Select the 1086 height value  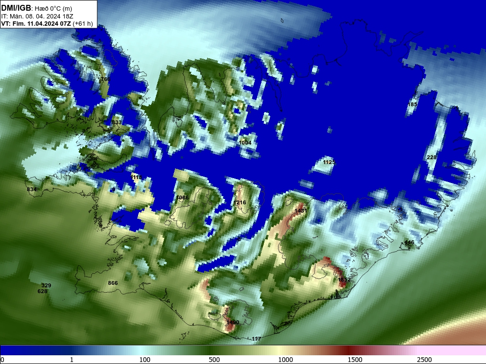182,198
